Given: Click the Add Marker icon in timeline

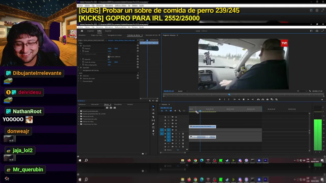Looking at the screenshot, I should point(175,111).
